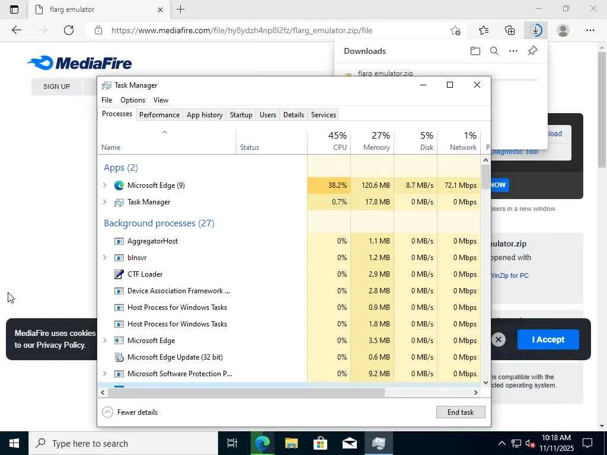Switch to the Services tab
This screenshot has height=455, width=607.
323,115
